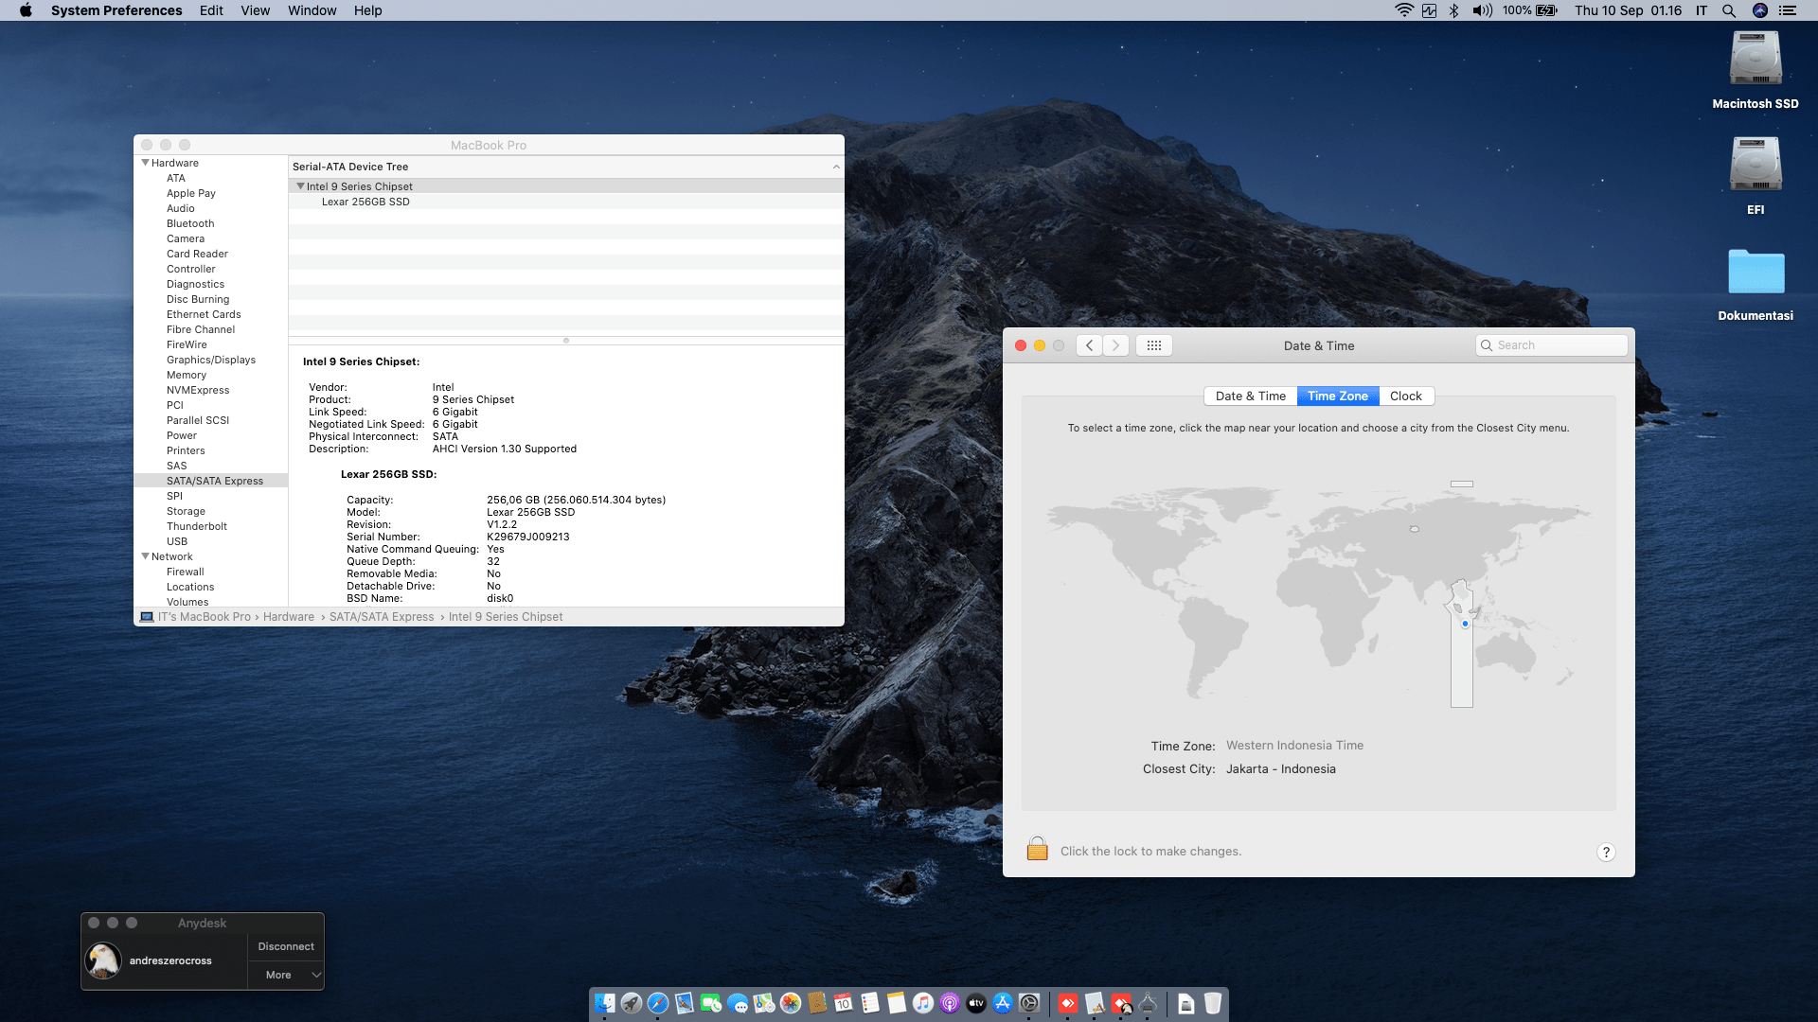Collapse the Network section in the sidebar
The width and height of the screenshot is (1818, 1022).
pyautogui.click(x=146, y=556)
